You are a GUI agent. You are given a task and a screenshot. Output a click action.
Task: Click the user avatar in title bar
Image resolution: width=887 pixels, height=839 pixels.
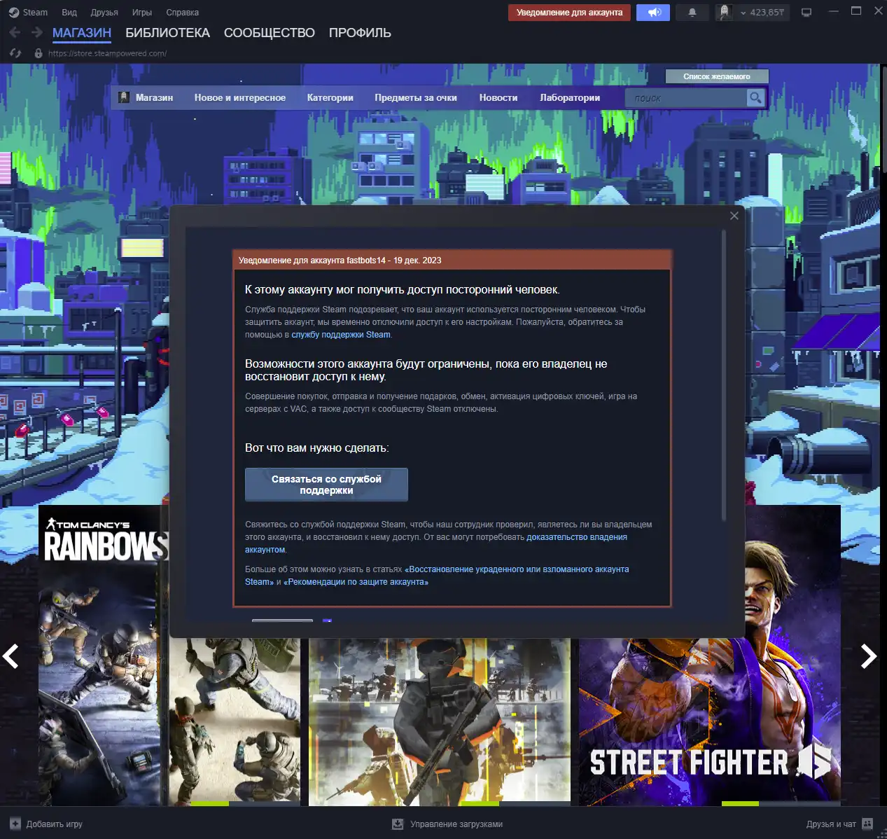(x=724, y=13)
